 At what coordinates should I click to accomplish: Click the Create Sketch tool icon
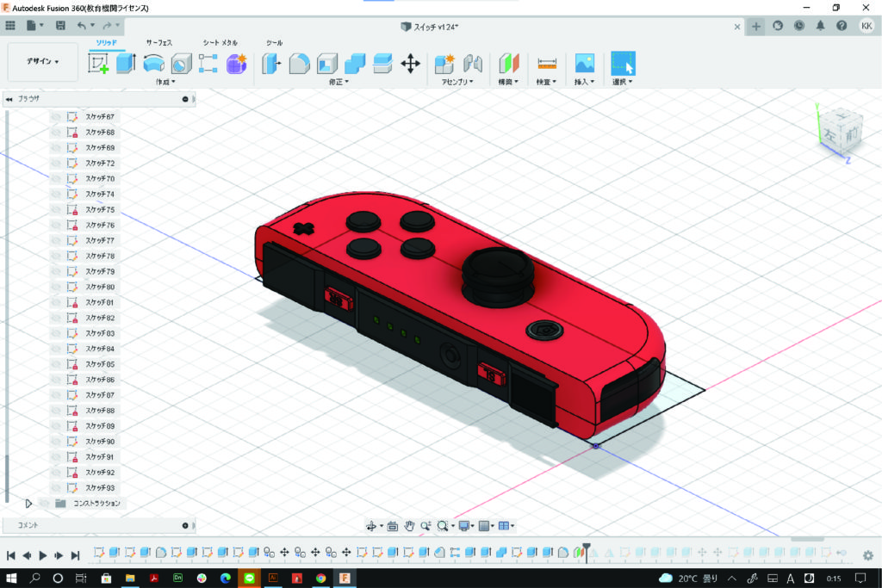click(99, 63)
